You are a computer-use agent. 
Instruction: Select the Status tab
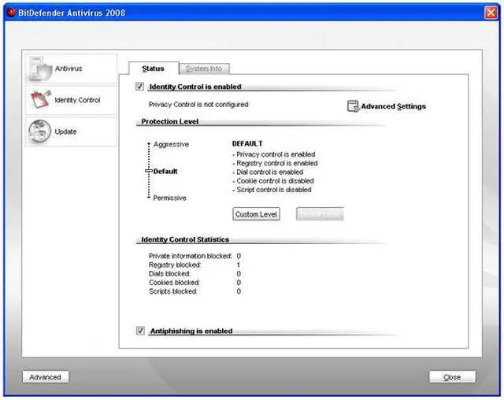coord(154,69)
